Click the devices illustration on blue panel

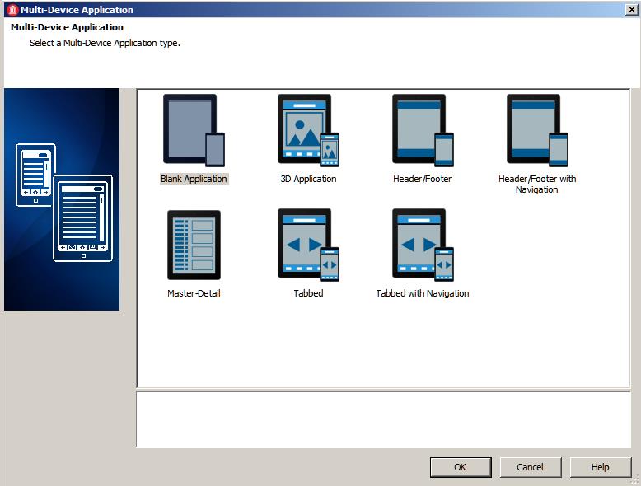[64, 203]
